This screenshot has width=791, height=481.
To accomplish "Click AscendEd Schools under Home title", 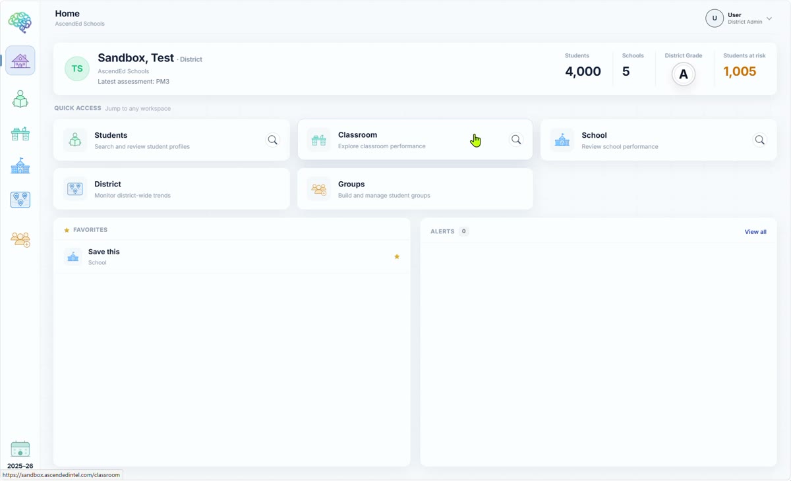I will [80, 24].
